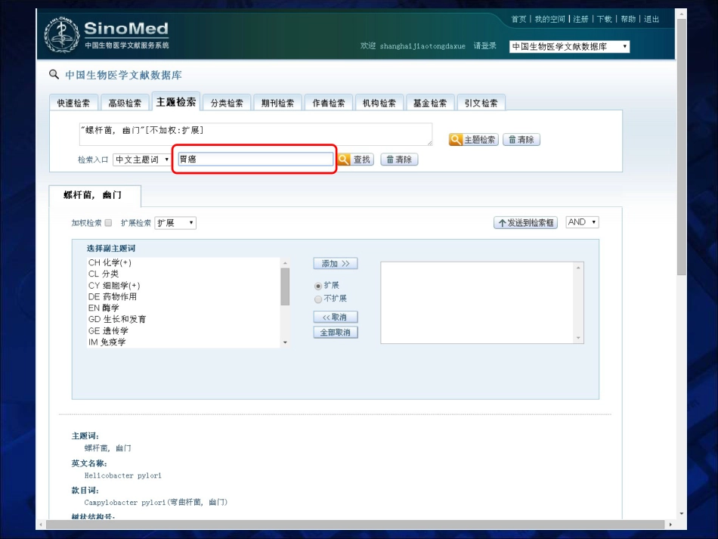The image size is (718, 539).
Task: Click the SinoMed logo emblem
Action: pos(61,35)
